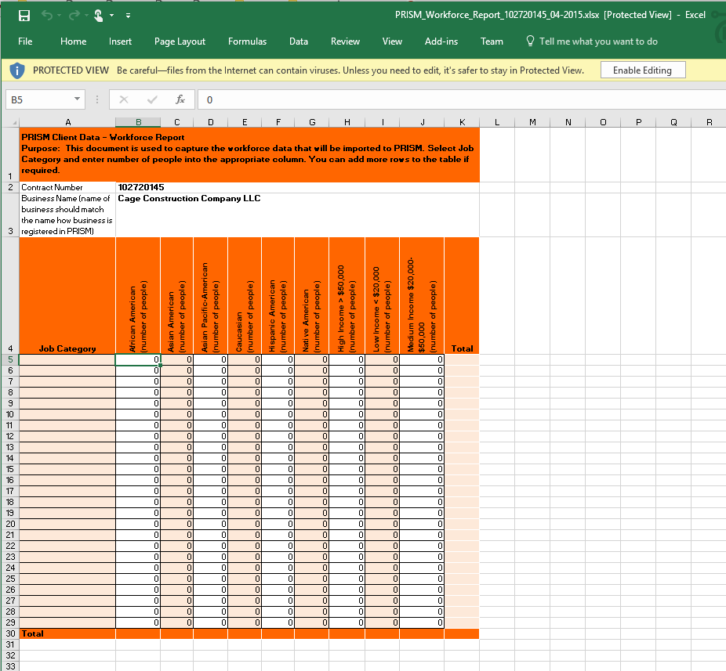This screenshot has width=726, height=671.
Task: Open the Customize Quick Access Toolbar dropdown
Action: click(128, 16)
